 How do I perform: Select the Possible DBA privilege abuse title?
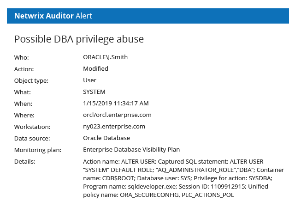click(79, 39)
